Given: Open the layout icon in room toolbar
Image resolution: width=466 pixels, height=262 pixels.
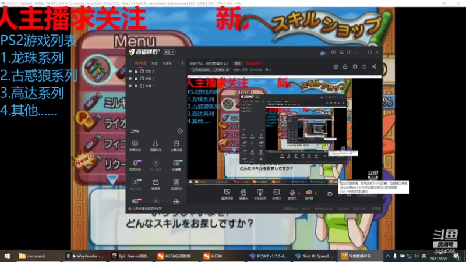Looking at the screenshot, I should coord(355,66).
